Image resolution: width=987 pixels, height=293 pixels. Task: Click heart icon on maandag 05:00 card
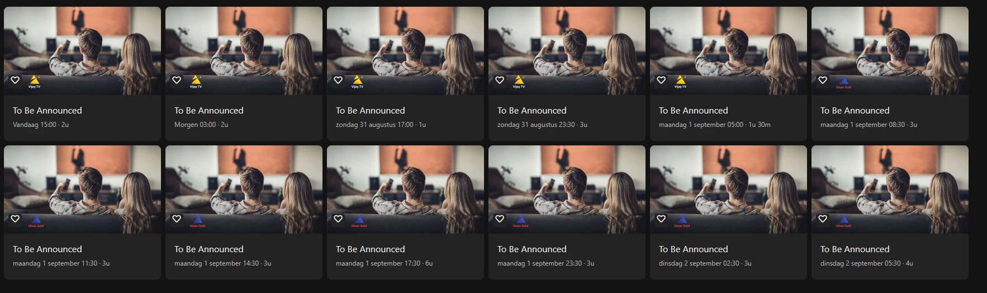(661, 80)
